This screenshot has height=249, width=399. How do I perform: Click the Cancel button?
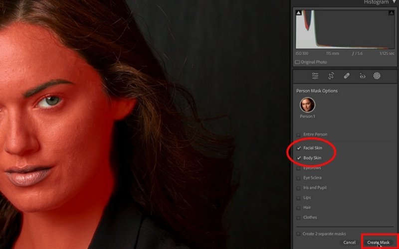tap(349, 243)
